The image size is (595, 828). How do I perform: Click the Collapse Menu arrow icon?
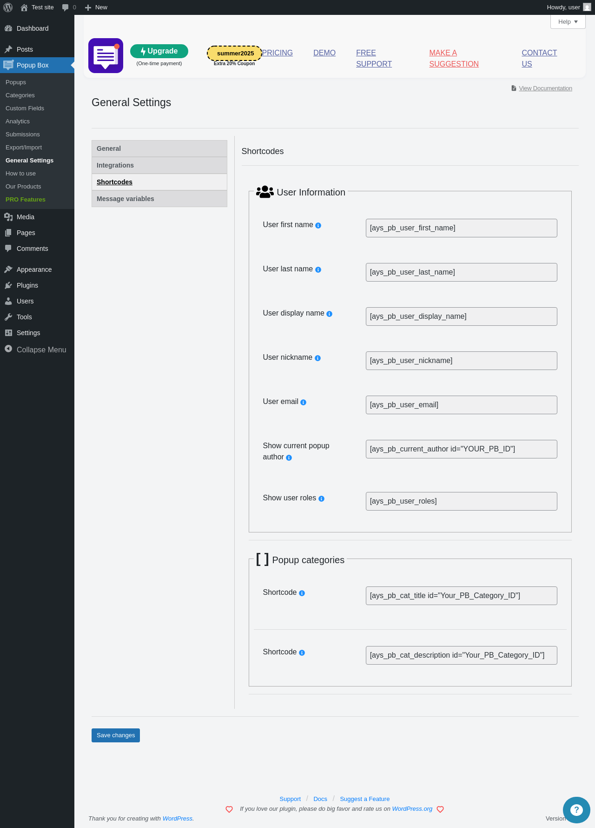click(8, 349)
